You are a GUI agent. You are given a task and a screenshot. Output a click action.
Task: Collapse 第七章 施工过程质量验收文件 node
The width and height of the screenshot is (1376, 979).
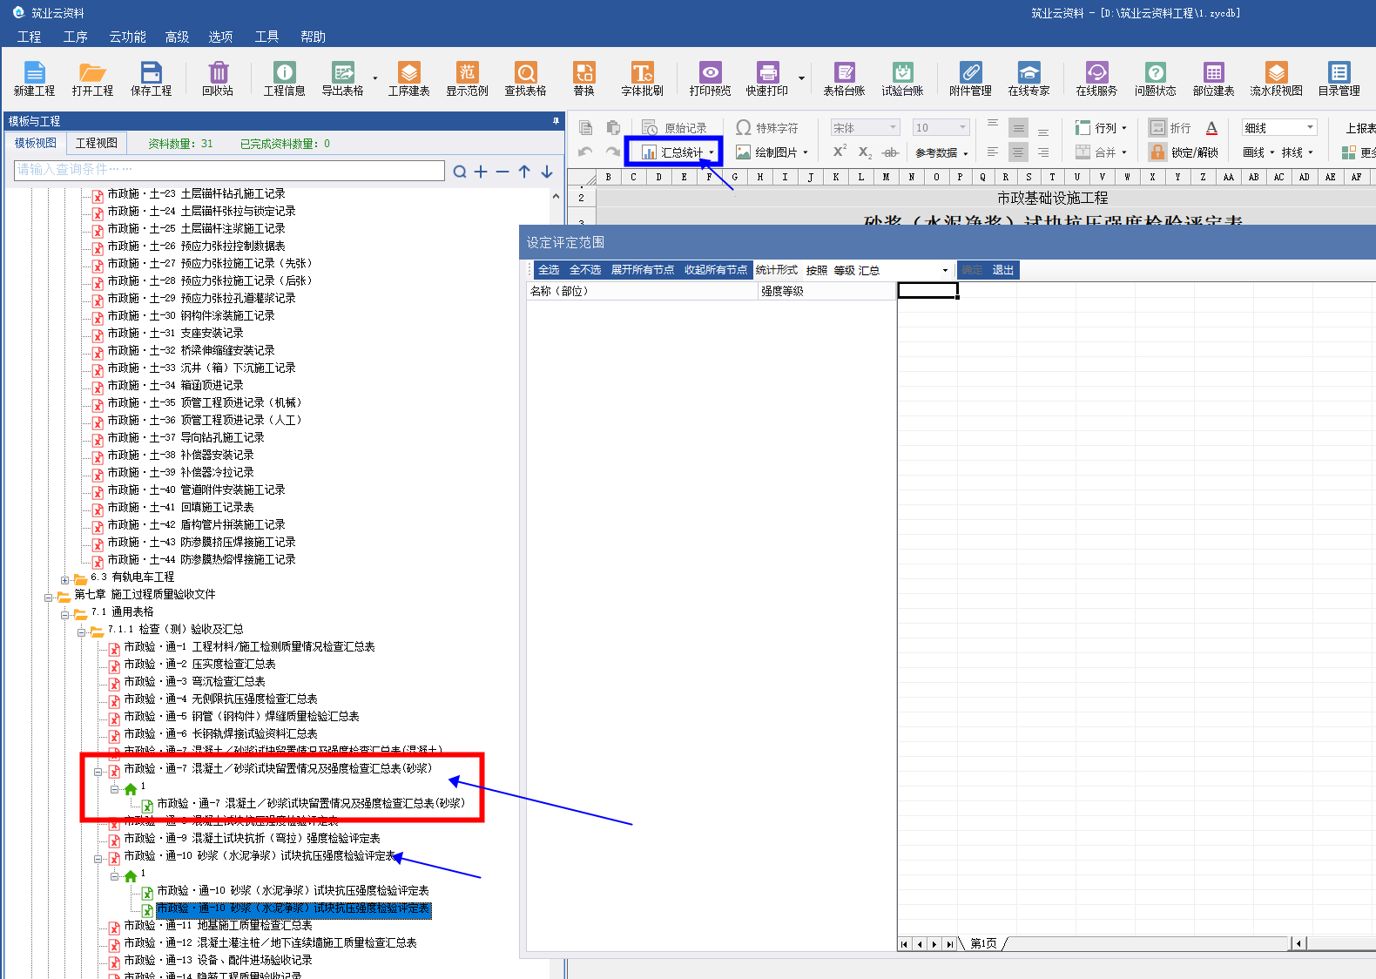[49, 597]
